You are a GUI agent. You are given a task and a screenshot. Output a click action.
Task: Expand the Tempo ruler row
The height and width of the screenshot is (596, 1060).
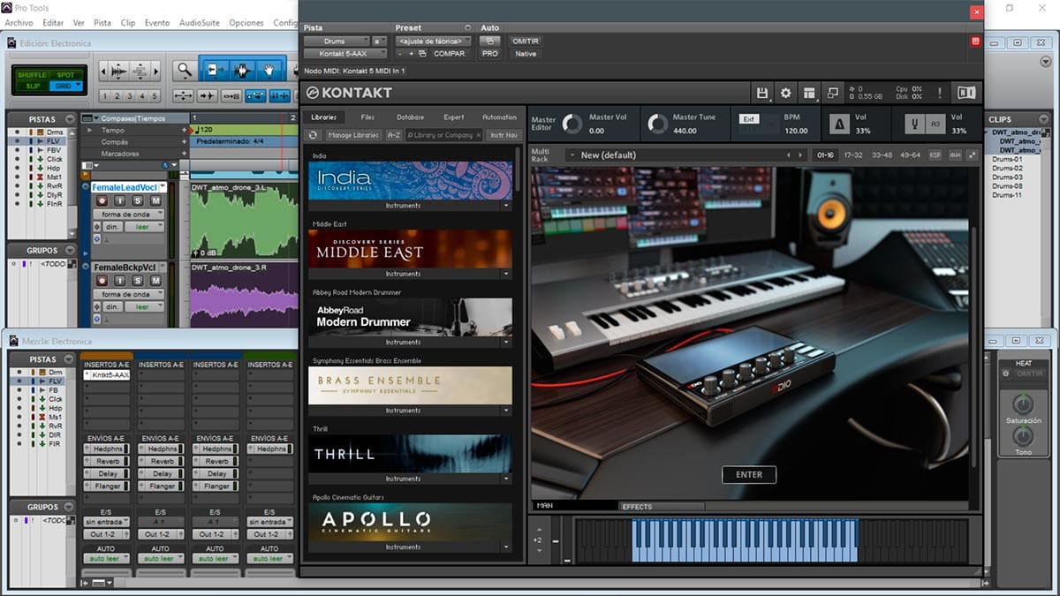pos(89,130)
